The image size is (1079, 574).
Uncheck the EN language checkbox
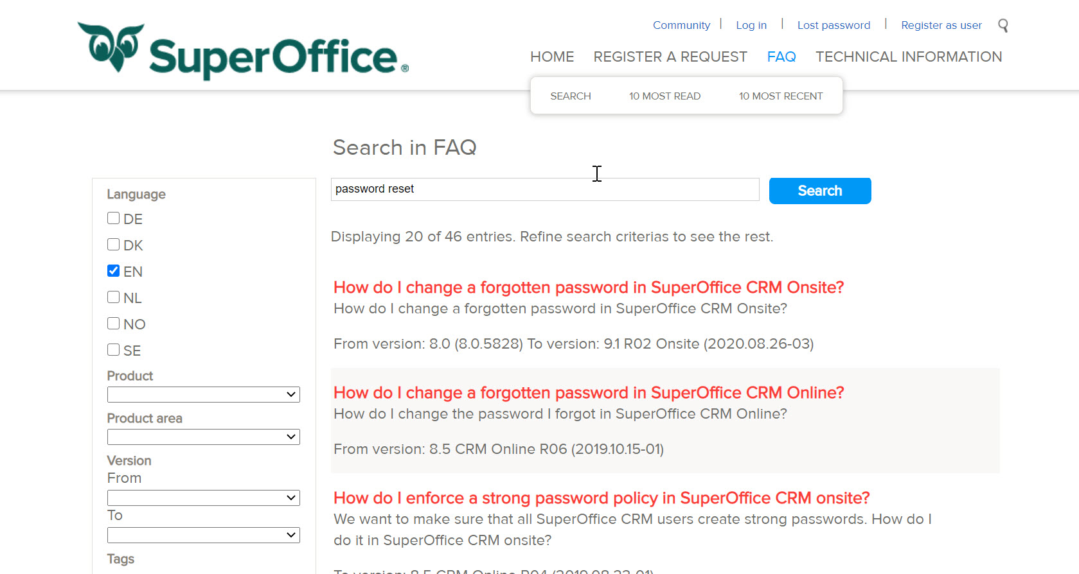(114, 271)
